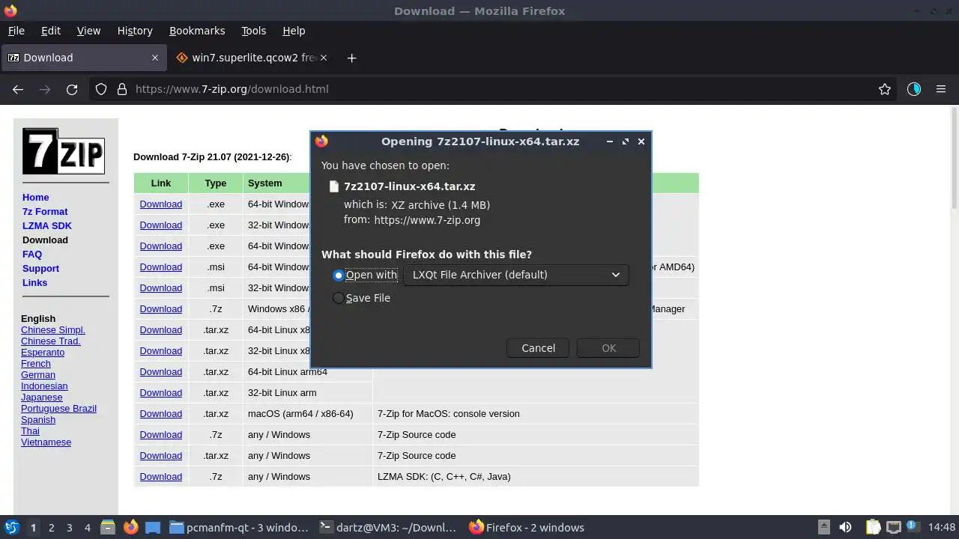Close the Download tab

click(x=155, y=58)
